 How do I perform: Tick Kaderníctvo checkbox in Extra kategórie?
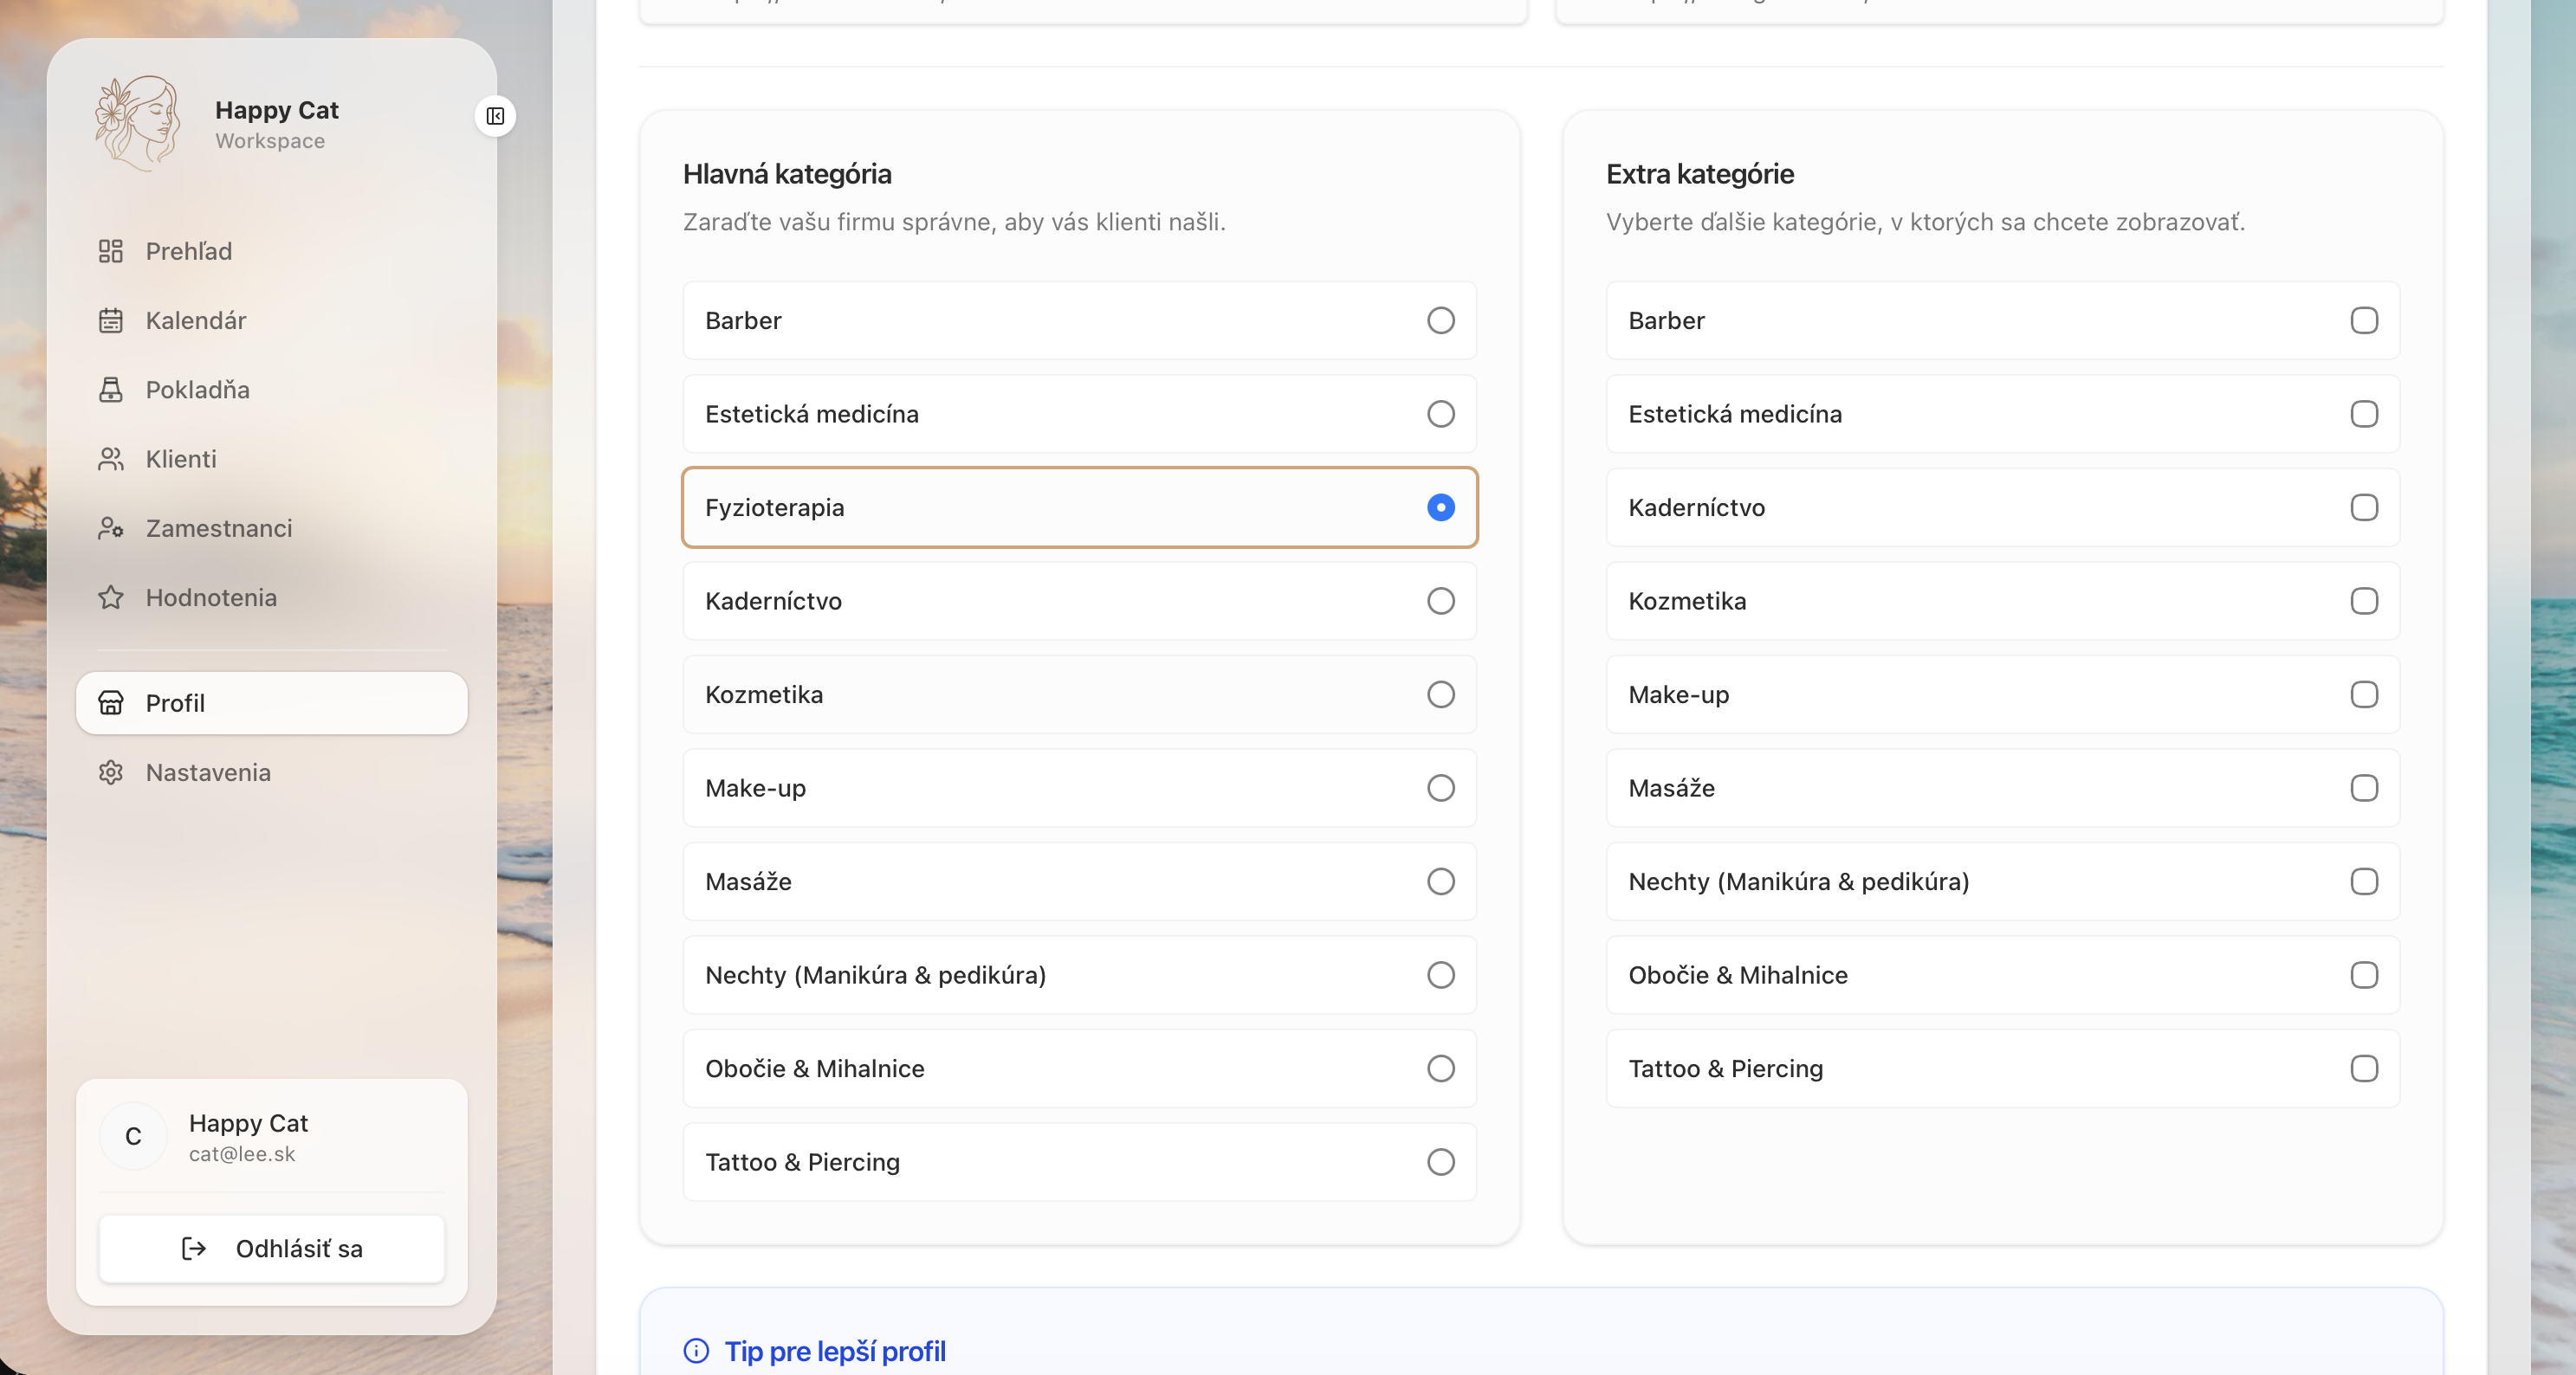pyautogui.click(x=2363, y=507)
